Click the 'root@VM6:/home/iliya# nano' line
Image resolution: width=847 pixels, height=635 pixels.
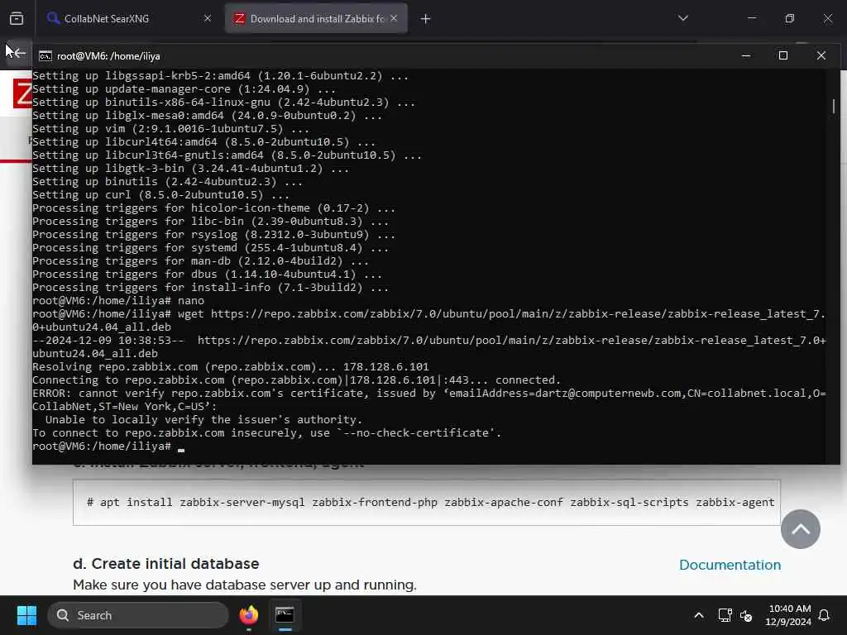coord(118,300)
